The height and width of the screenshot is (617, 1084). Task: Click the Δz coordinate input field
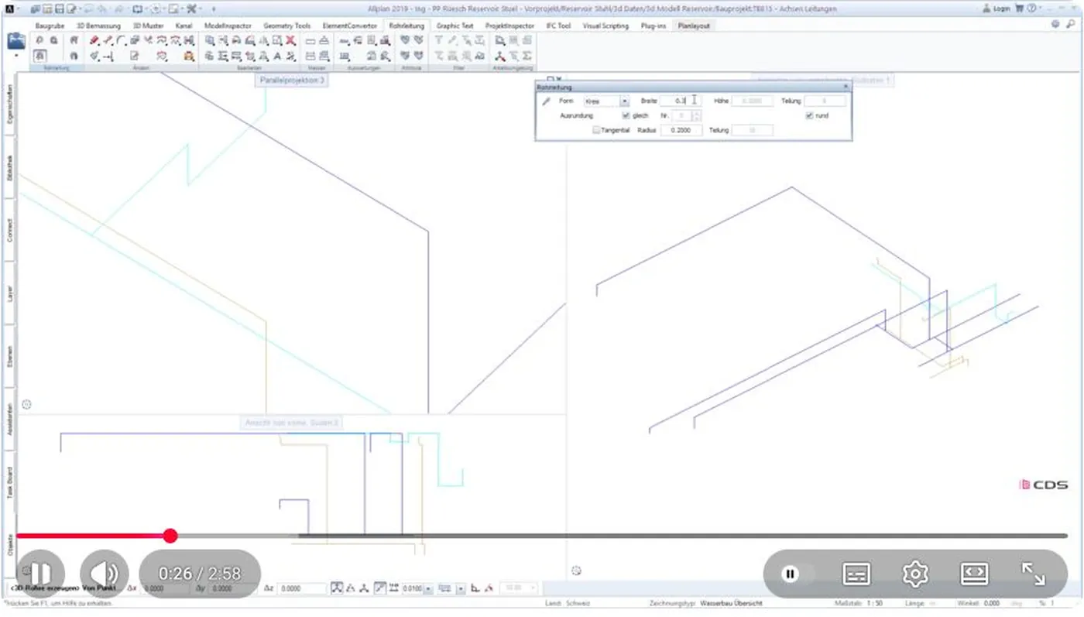(x=301, y=588)
